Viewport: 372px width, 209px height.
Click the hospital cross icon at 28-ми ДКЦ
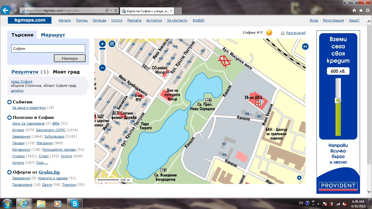[258, 103]
